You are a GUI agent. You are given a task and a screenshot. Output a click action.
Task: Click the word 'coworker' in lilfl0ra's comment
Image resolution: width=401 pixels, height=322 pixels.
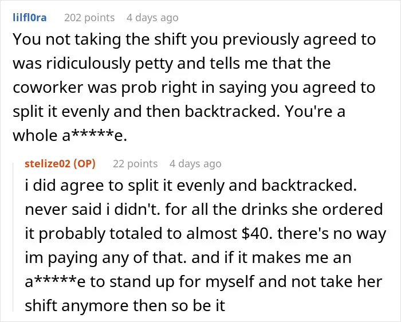(48, 88)
